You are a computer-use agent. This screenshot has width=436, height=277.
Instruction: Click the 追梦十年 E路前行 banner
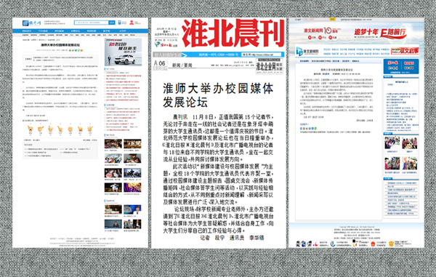point(380,33)
